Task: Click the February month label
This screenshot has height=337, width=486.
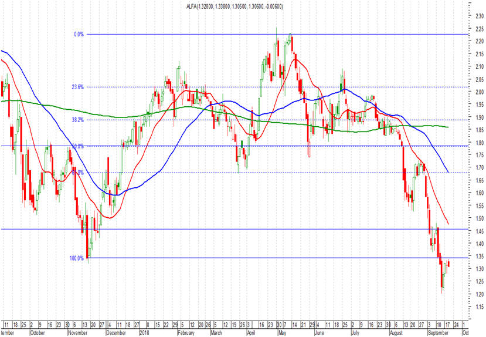Action: [x=186, y=333]
